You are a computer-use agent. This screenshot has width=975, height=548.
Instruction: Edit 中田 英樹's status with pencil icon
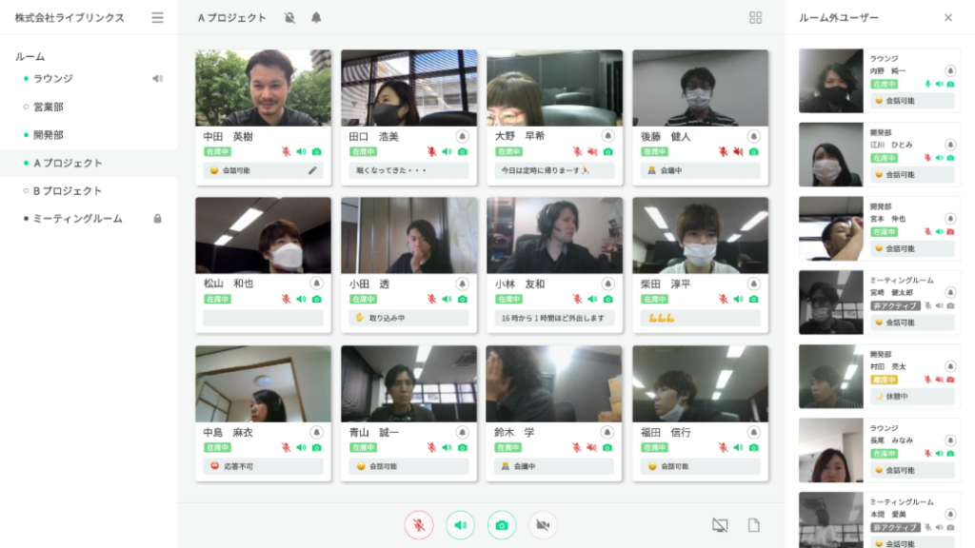pyautogui.click(x=313, y=170)
